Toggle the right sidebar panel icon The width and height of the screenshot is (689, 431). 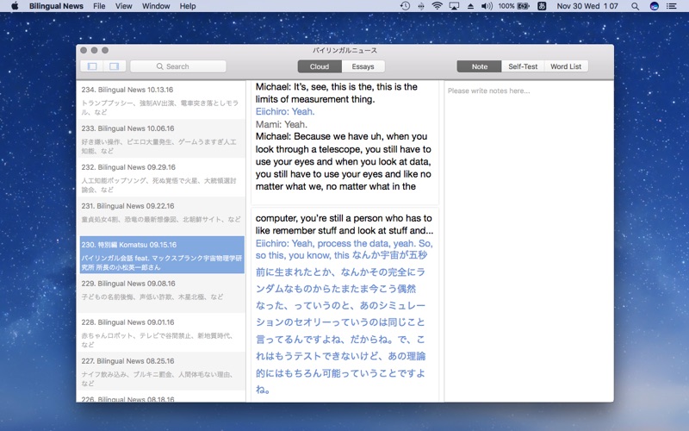[x=112, y=66]
